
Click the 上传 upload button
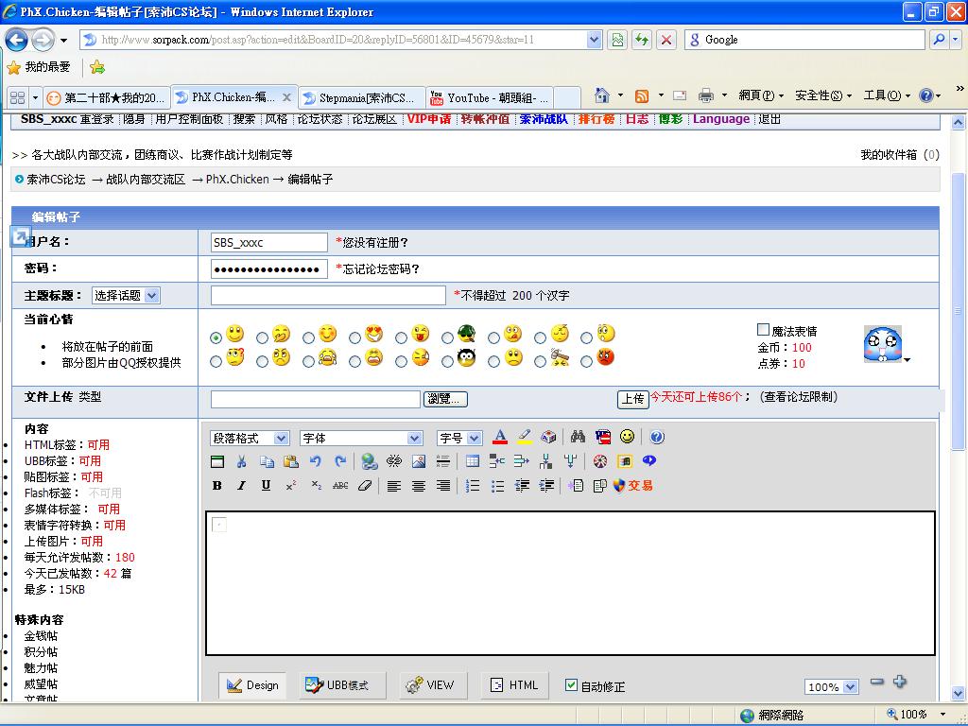[x=632, y=399]
